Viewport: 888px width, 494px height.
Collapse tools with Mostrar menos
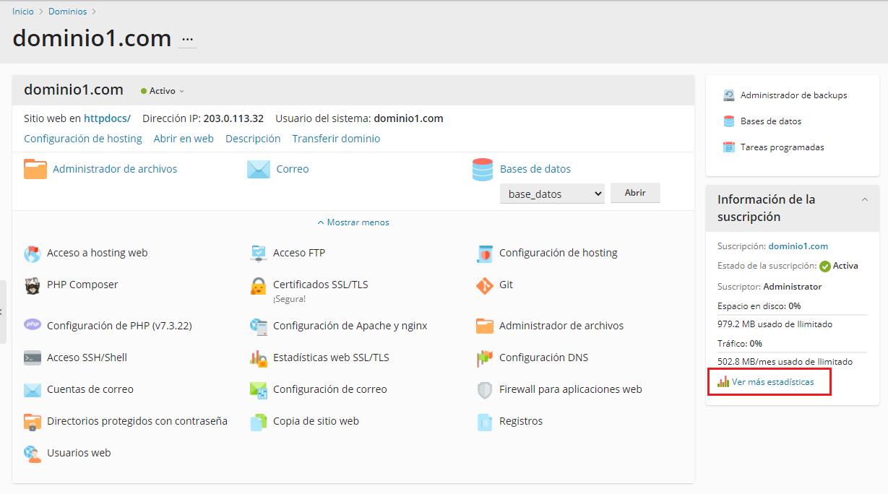pyautogui.click(x=353, y=222)
